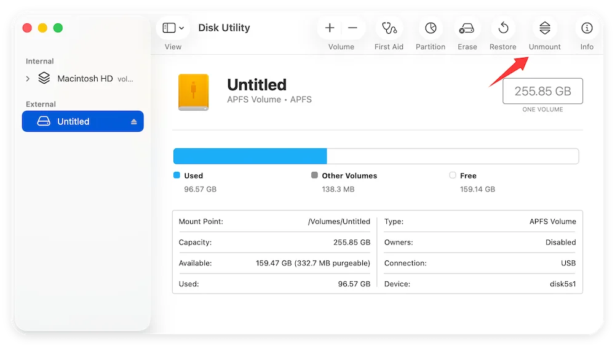This screenshot has height=346, width=615.
Task: Open the View dropdown chevron
Action: 181,28
